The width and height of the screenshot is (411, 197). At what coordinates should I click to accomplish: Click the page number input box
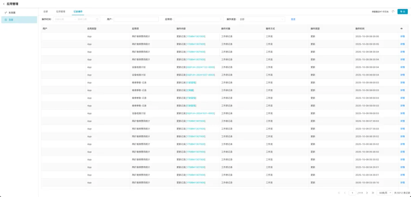click(x=353, y=193)
